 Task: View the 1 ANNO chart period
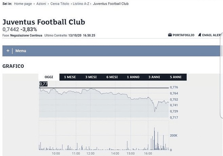point(133,77)
